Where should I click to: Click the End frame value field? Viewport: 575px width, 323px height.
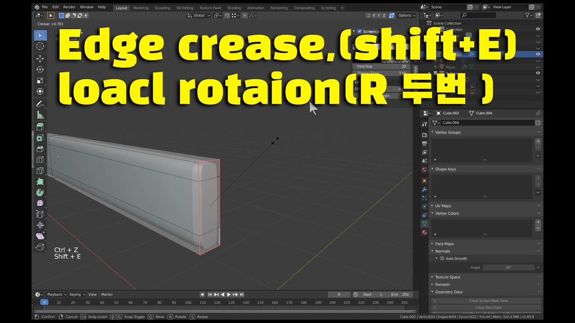pos(400,294)
